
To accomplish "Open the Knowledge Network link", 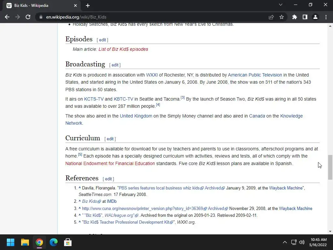I will point(291,116).
